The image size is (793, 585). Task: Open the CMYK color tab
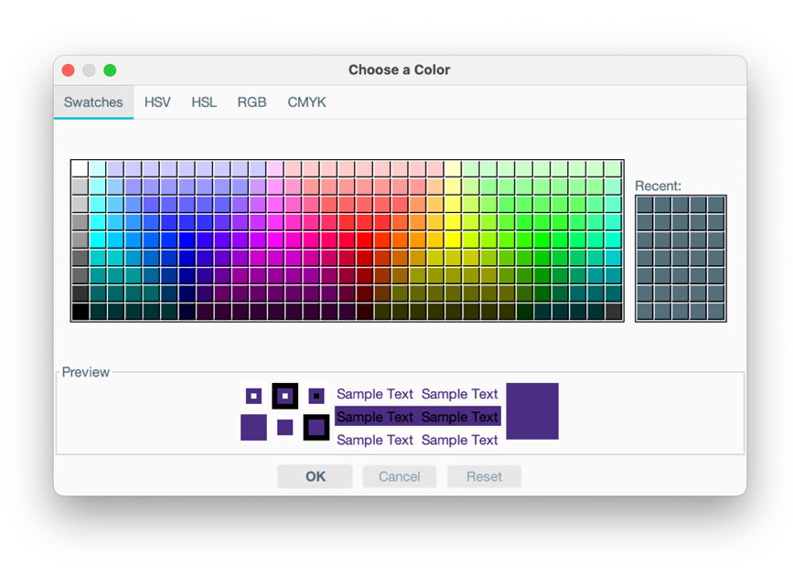(x=305, y=102)
